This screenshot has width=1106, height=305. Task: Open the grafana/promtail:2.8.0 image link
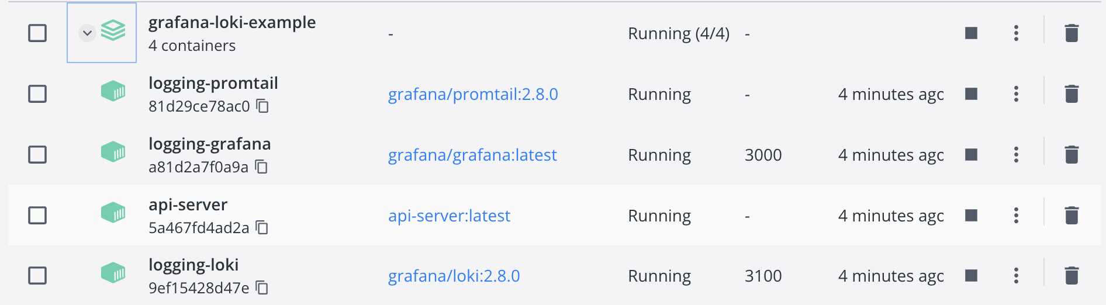tap(473, 94)
